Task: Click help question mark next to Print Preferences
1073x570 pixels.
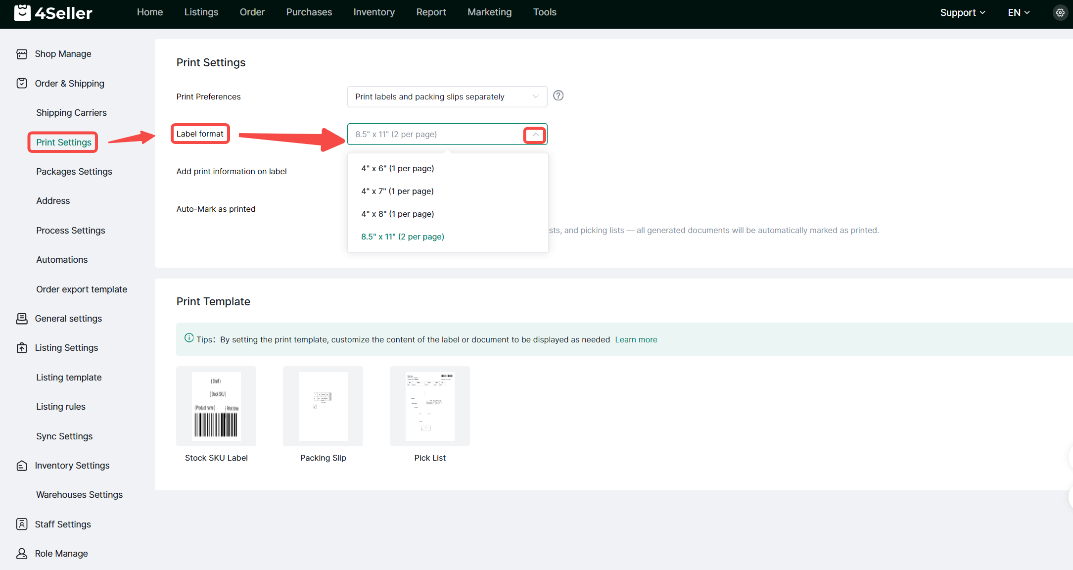Action: [558, 95]
